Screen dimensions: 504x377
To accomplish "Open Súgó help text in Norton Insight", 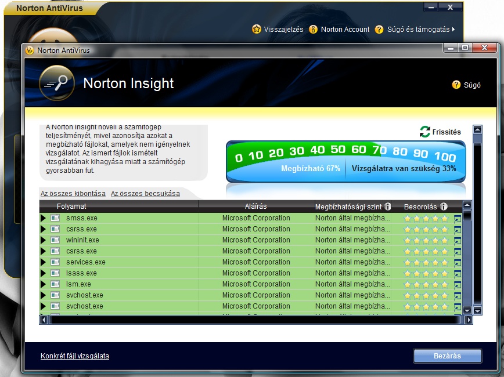I will tap(472, 85).
